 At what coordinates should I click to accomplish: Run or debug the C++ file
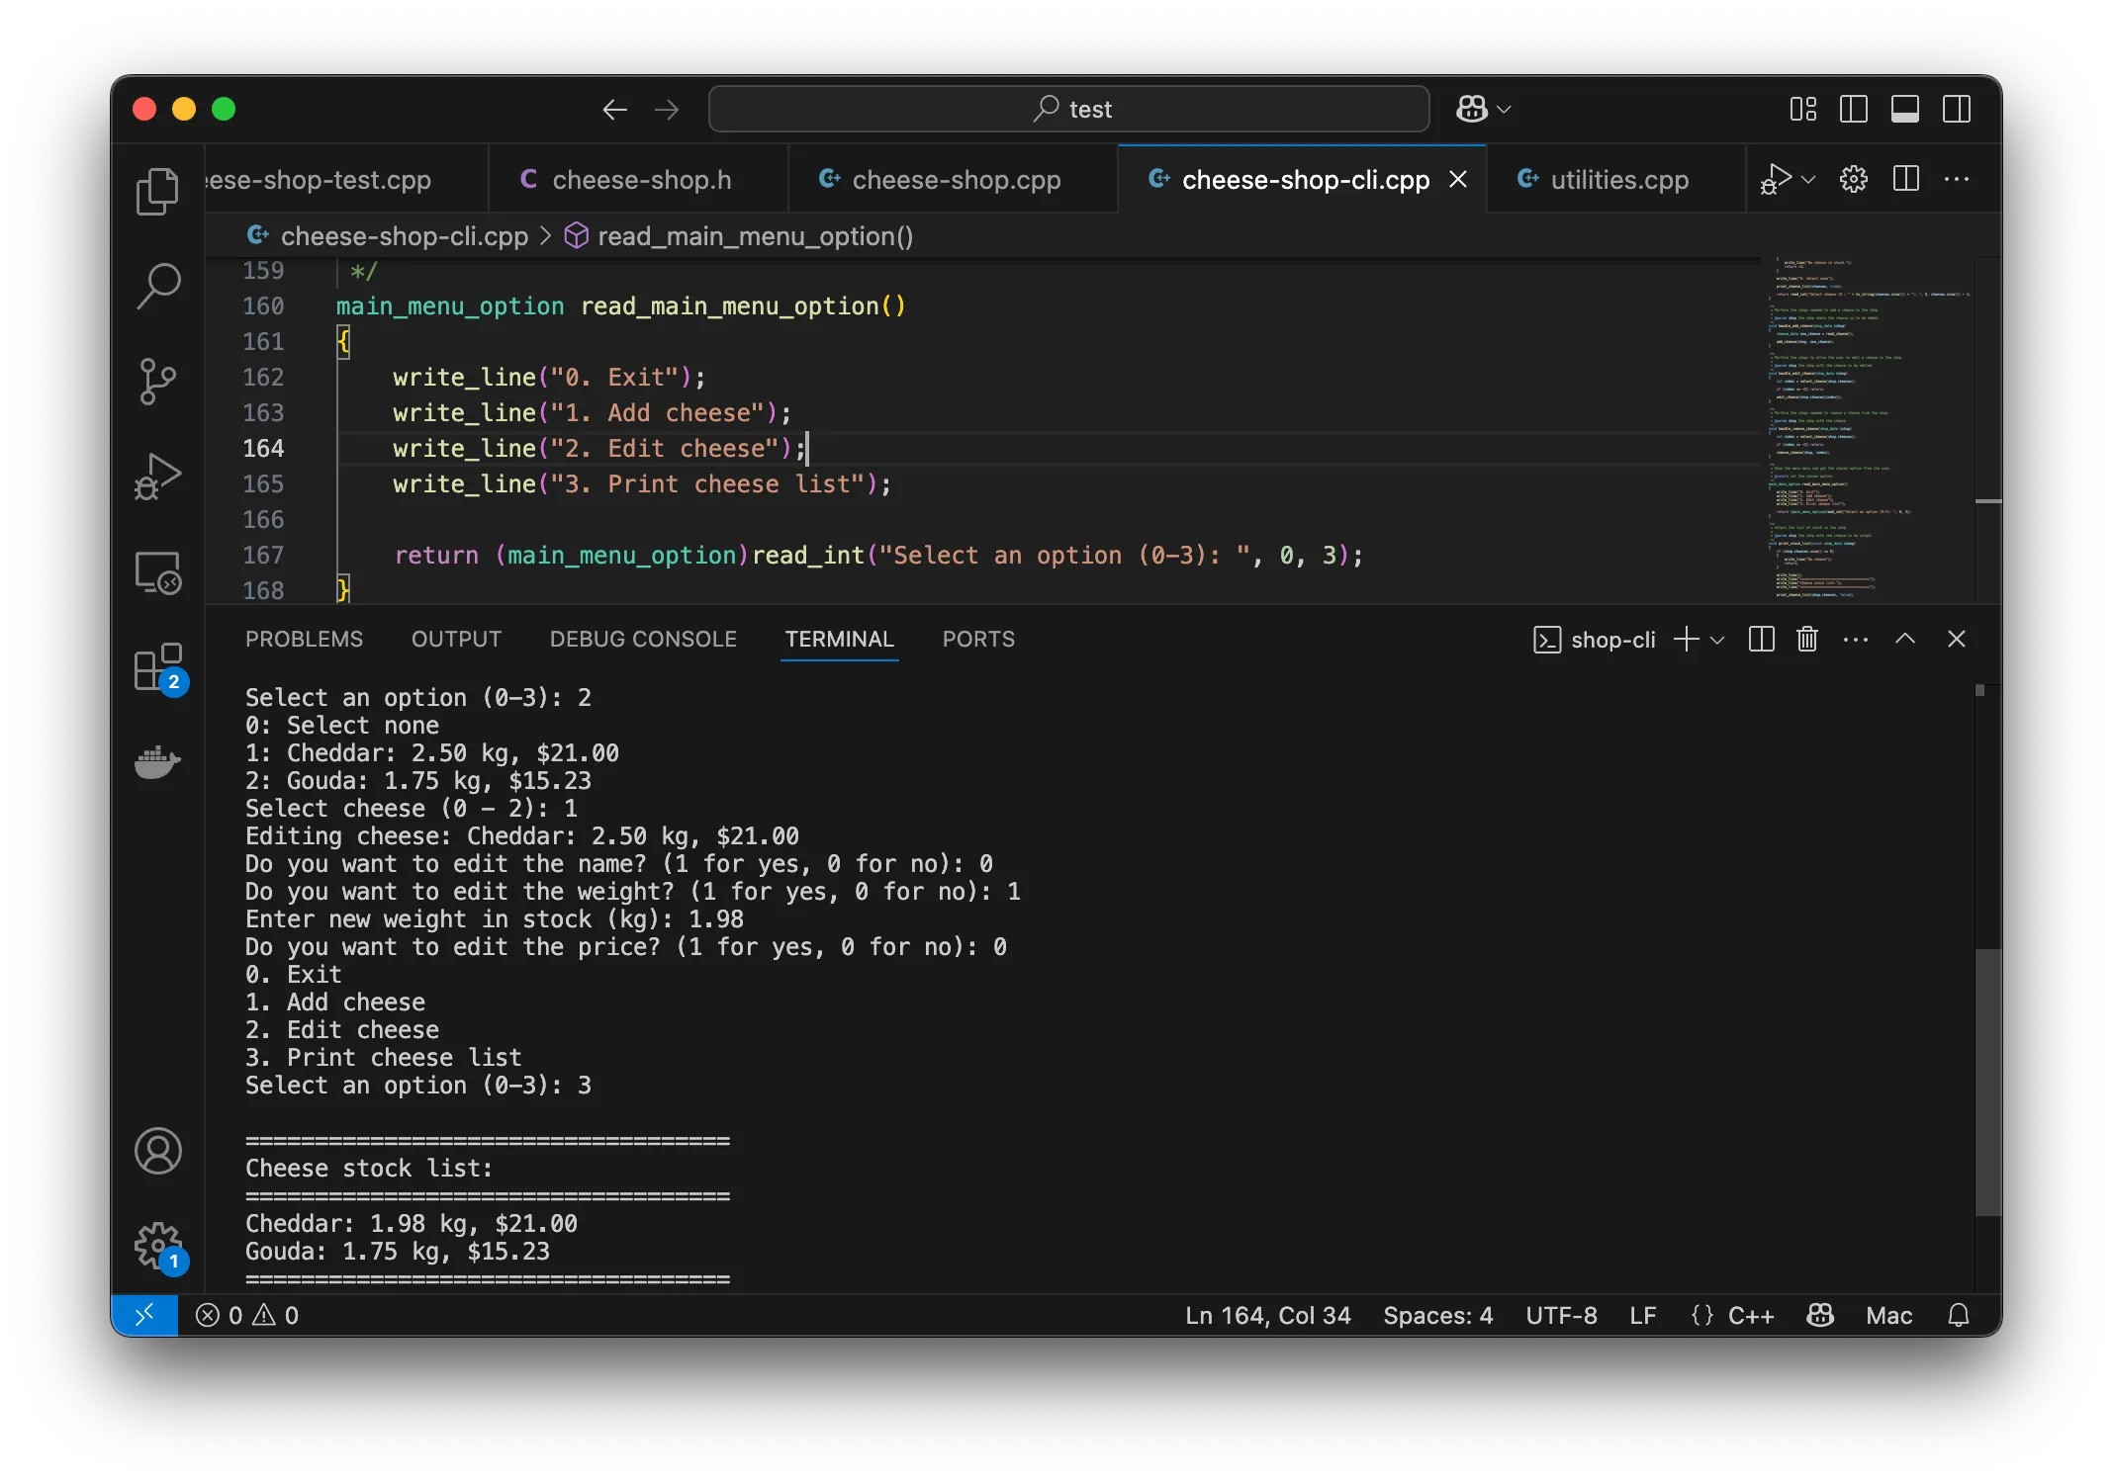coord(1777,179)
